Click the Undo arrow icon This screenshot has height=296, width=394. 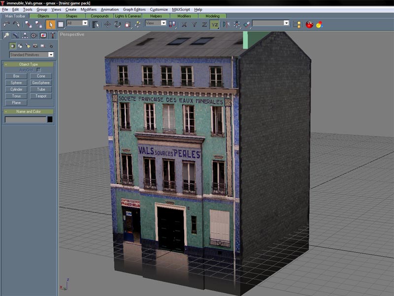tap(6, 24)
